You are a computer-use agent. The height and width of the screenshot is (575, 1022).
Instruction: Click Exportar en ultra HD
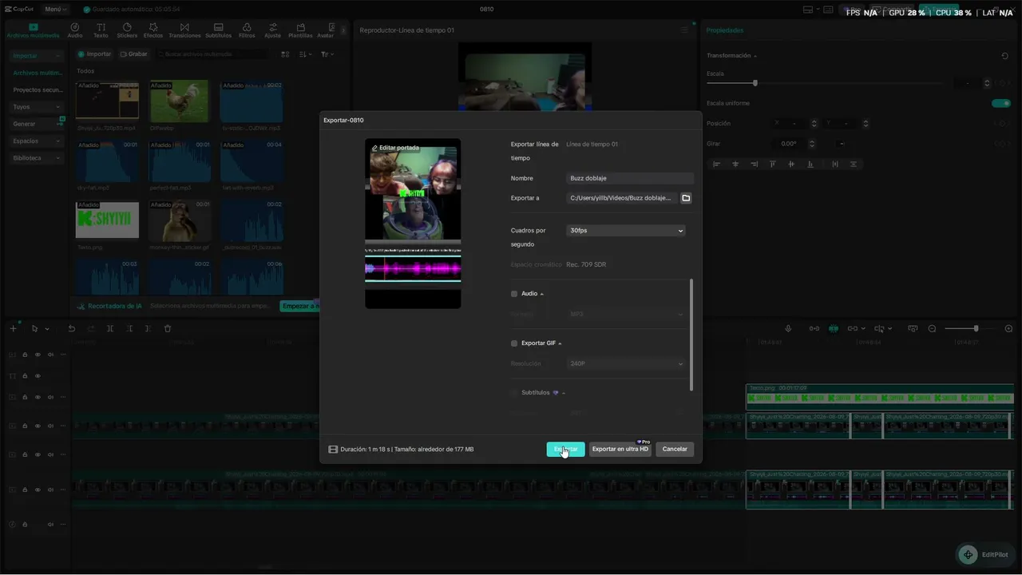tap(620, 450)
